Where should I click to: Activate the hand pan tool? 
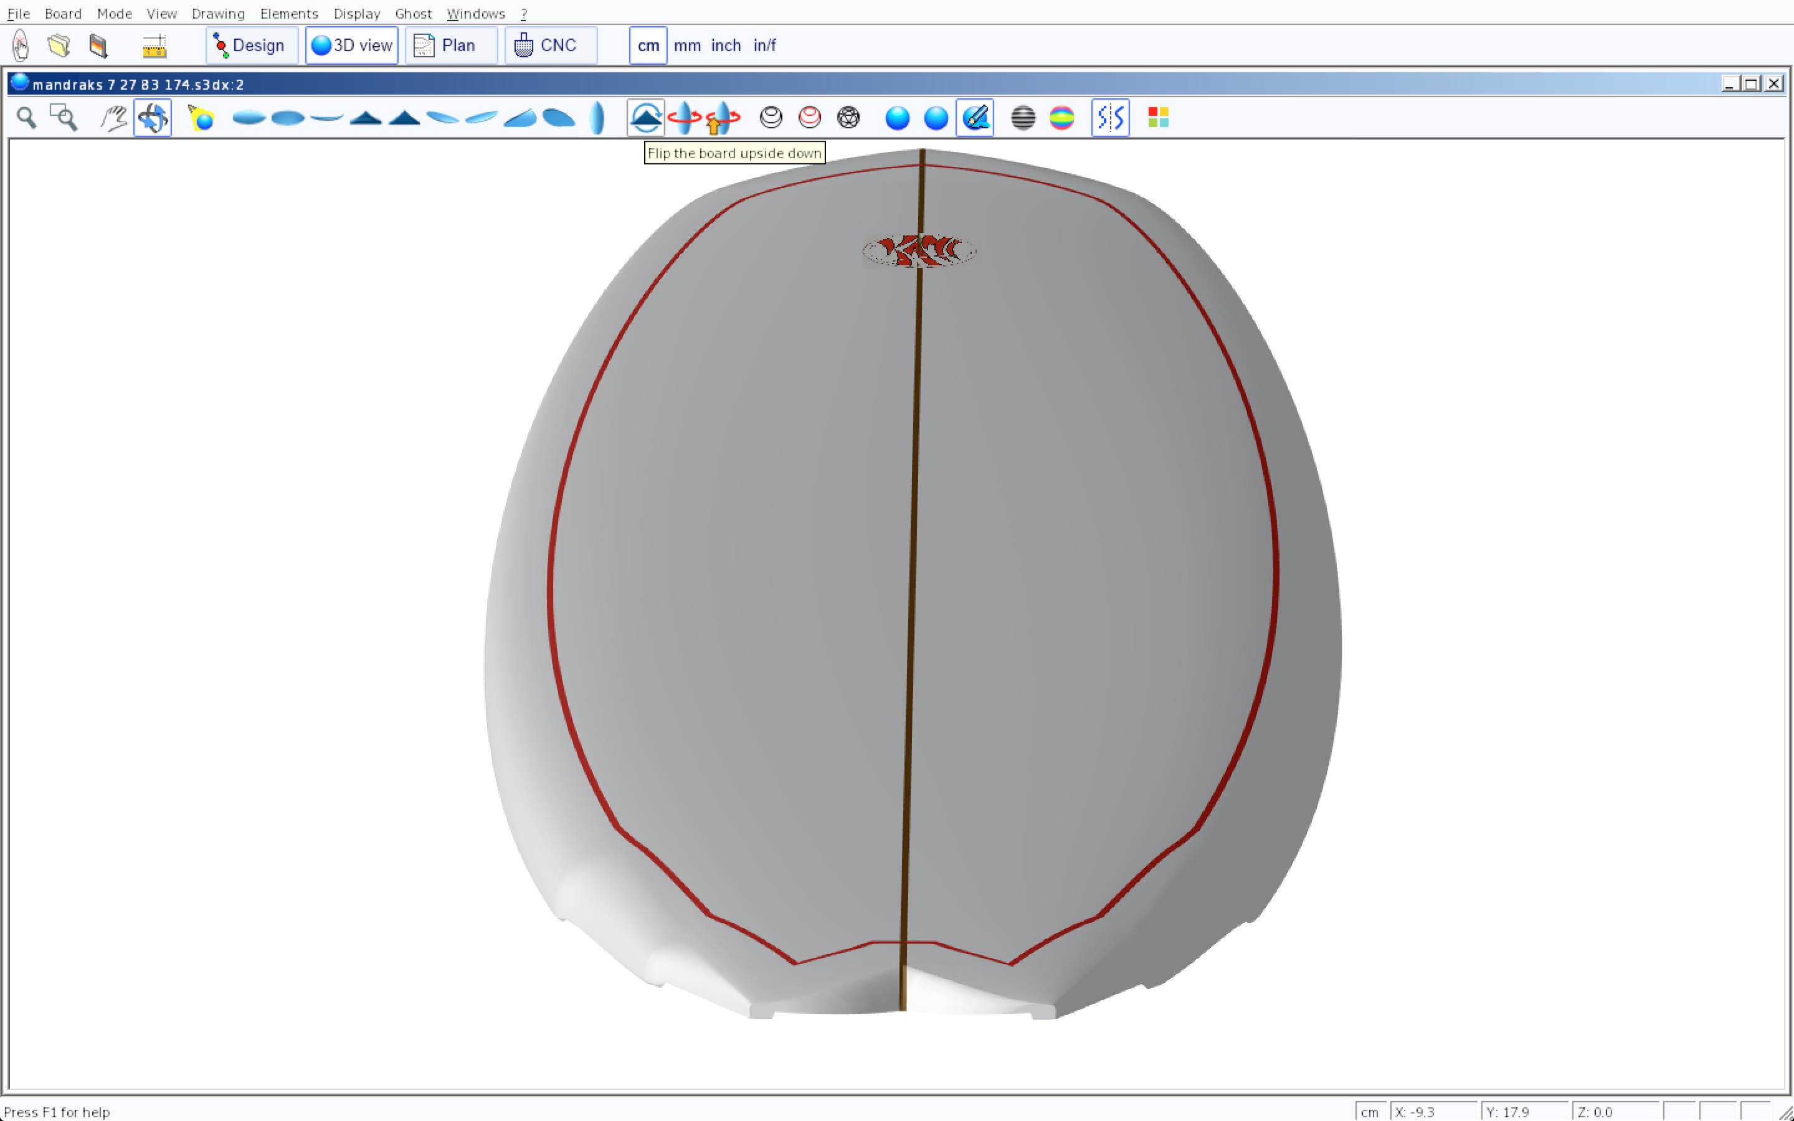113,118
